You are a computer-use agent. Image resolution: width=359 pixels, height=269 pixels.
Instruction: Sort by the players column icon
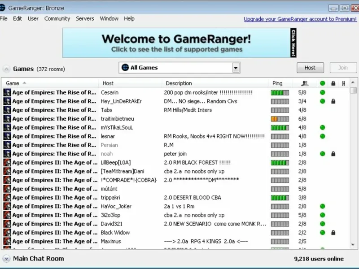[305, 83]
